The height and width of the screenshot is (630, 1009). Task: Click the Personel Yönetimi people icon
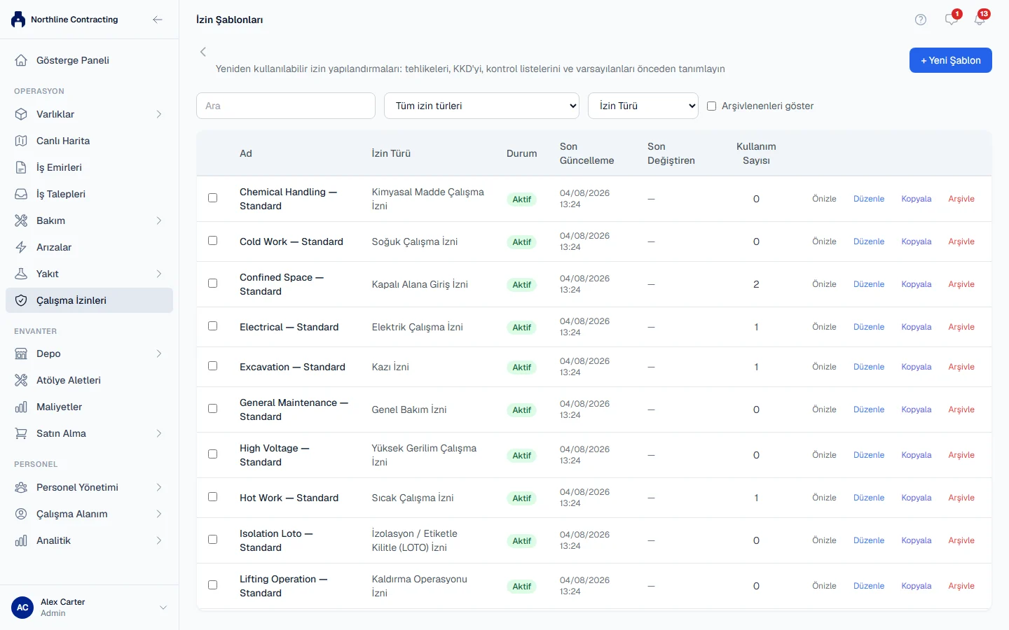click(x=21, y=487)
